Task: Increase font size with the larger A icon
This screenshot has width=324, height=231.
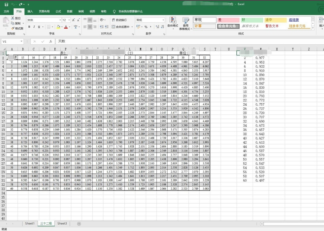Action: (74, 20)
